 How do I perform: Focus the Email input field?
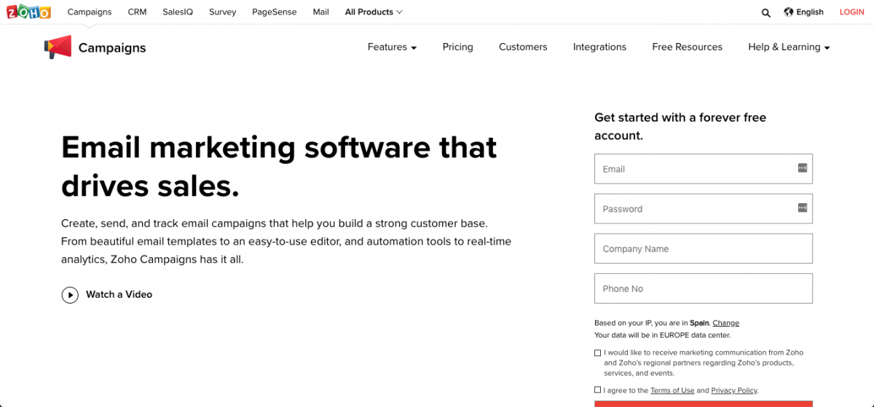click(703, 169)
